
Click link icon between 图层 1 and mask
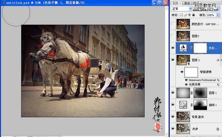coord(192,93)
